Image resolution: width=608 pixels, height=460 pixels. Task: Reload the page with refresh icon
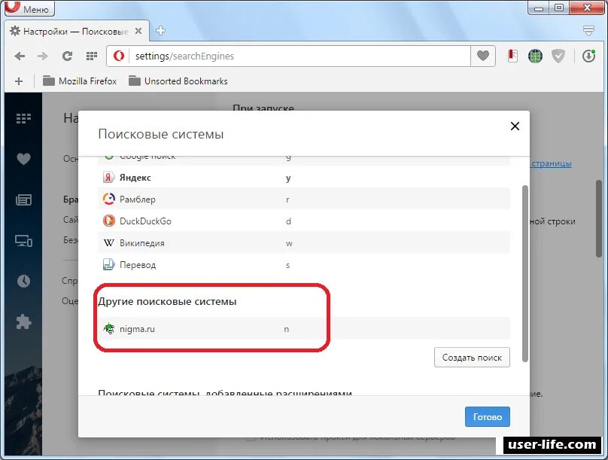[68, 56]
